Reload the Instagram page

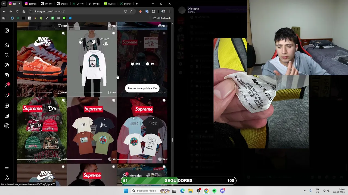[17, 11]
